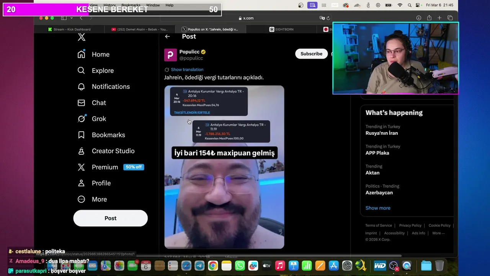This screenshot has width=490, height=276.
Task: Open Bookmarks in the X sidebar
Action: click(x=101, y=135)
